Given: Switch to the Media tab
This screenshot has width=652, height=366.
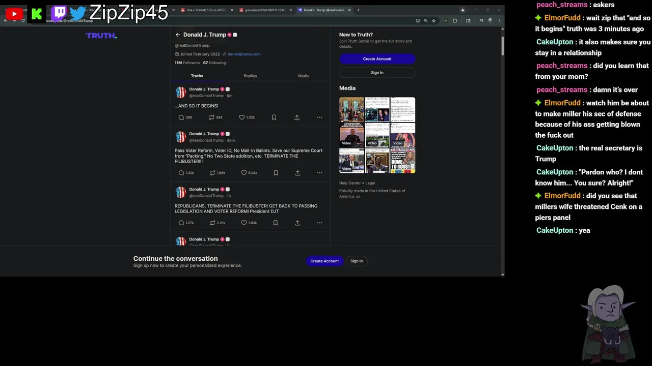Looking at the screenshot, I should 304,76.
